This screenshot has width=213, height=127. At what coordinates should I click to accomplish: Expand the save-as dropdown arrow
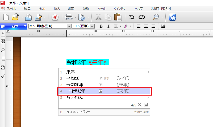[x=45, y=17]
